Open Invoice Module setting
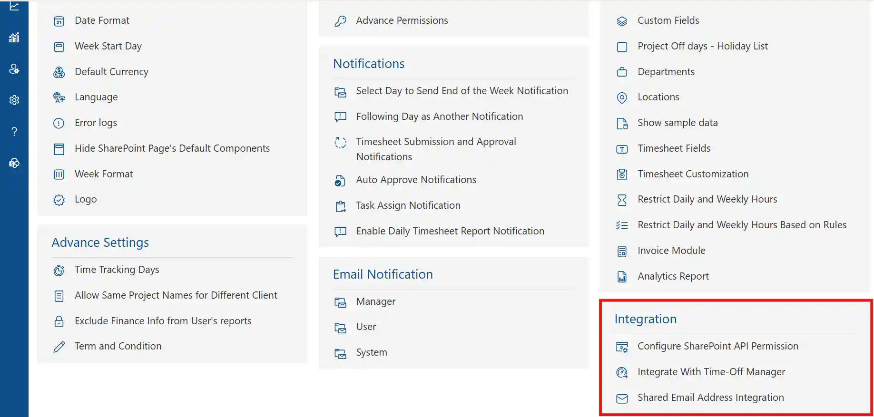Viewport: 874px width, 417px height. click(x=671, y=251)
